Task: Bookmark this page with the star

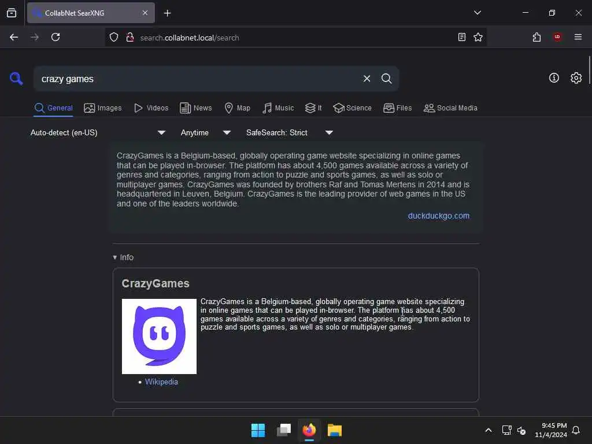Action: tap(478, 37)
